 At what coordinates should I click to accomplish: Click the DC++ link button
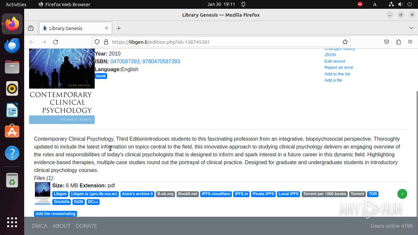pyautogui.click(x=93, y=202)
